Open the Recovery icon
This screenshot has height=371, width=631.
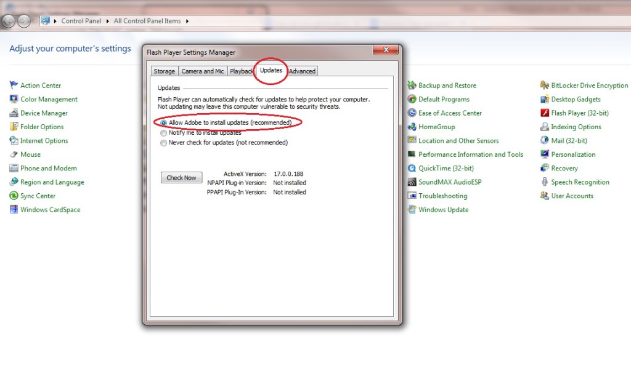(x=545, y=168)
